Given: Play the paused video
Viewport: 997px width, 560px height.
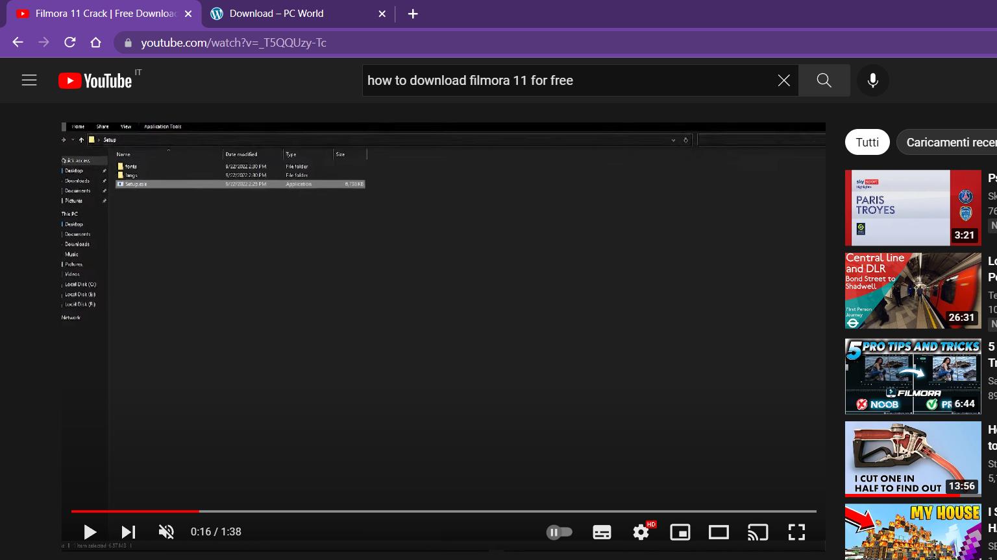Looking at the screenshot, I should [x=90, y=532].
